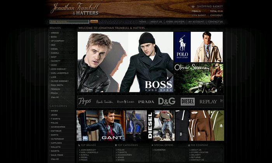272x163 pixels.
Task: Click the crown icon beside Shopping Basket
Action: pyautogui.click(x=193, y=7)
